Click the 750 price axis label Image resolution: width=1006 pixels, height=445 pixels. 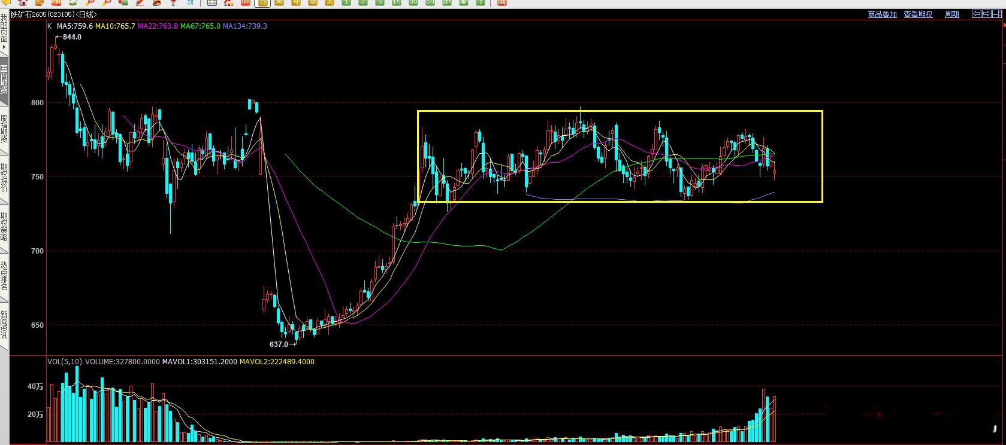pos(38,177)
